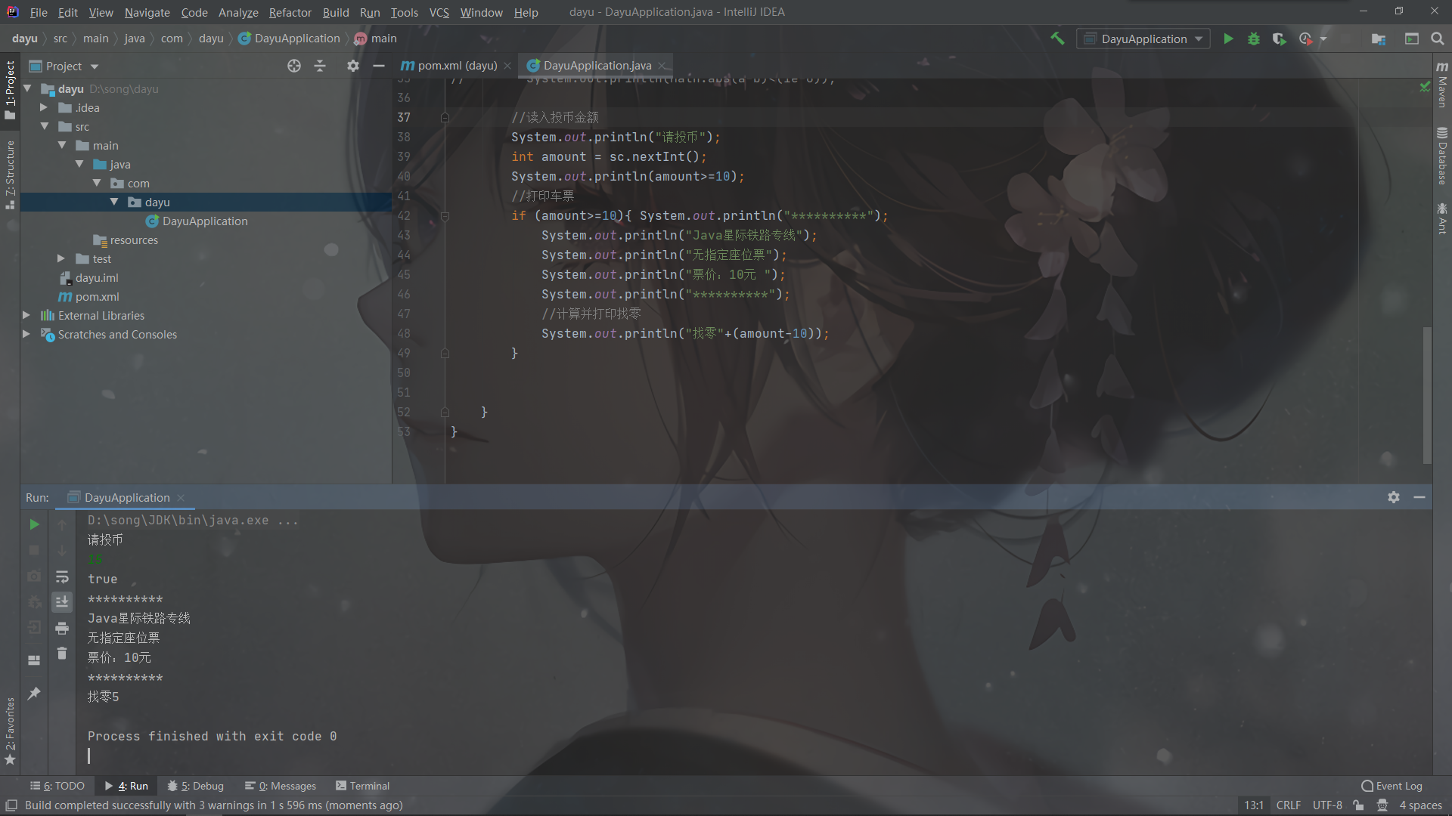1452x816 pixels.
Task: Expand the .idea folder
Action: coord(44,108)
